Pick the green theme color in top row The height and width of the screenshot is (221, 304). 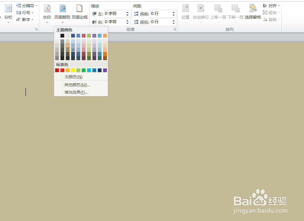point(89,36)
